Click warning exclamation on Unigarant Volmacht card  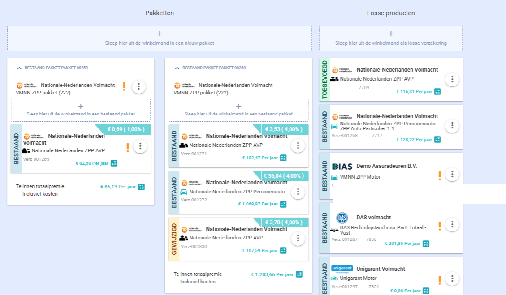440,280
